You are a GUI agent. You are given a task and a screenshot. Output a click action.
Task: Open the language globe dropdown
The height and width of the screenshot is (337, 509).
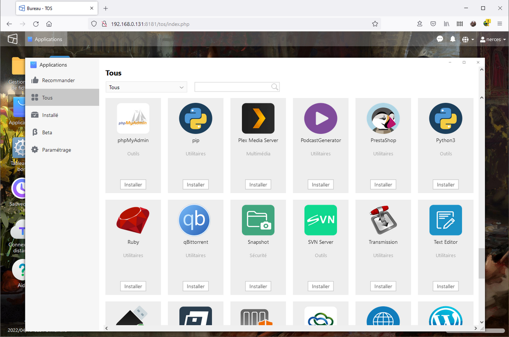tap(468, 39)
